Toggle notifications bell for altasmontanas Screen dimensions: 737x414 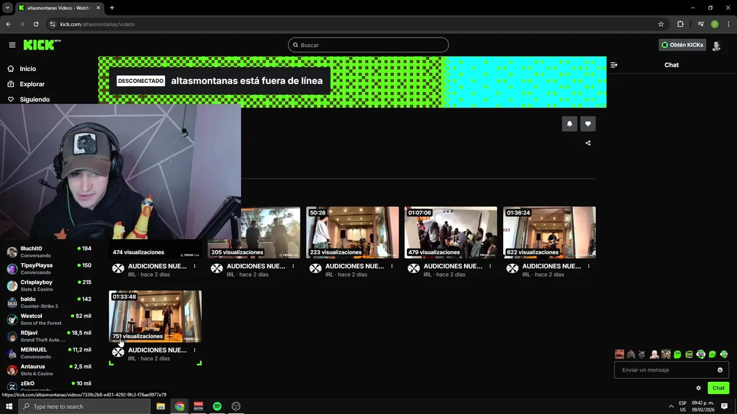coord(569,124)
